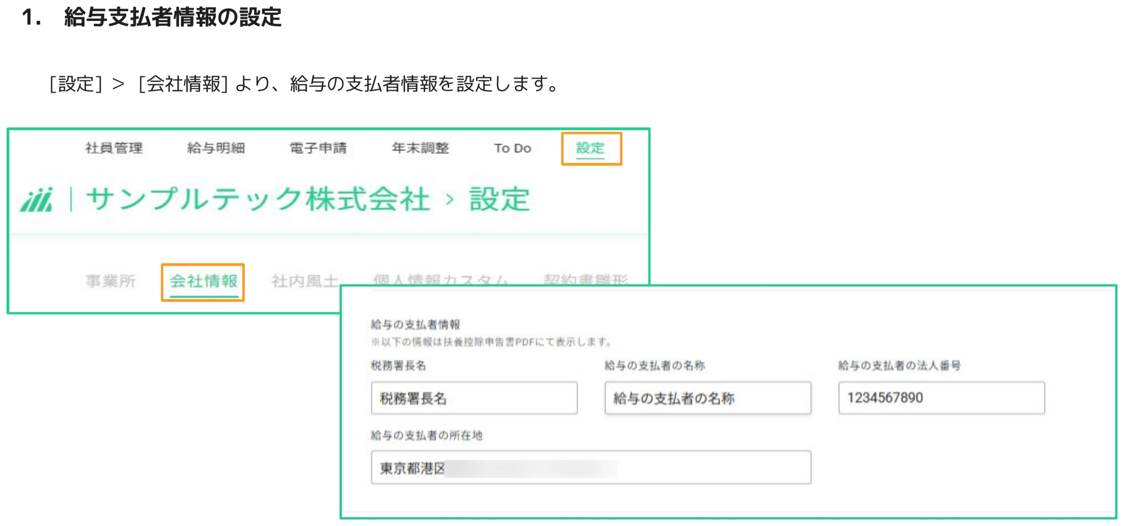Switch to the 契約書雛形 tab
The width and height of the screenshot is (1124, 526).
pos(585,280)
